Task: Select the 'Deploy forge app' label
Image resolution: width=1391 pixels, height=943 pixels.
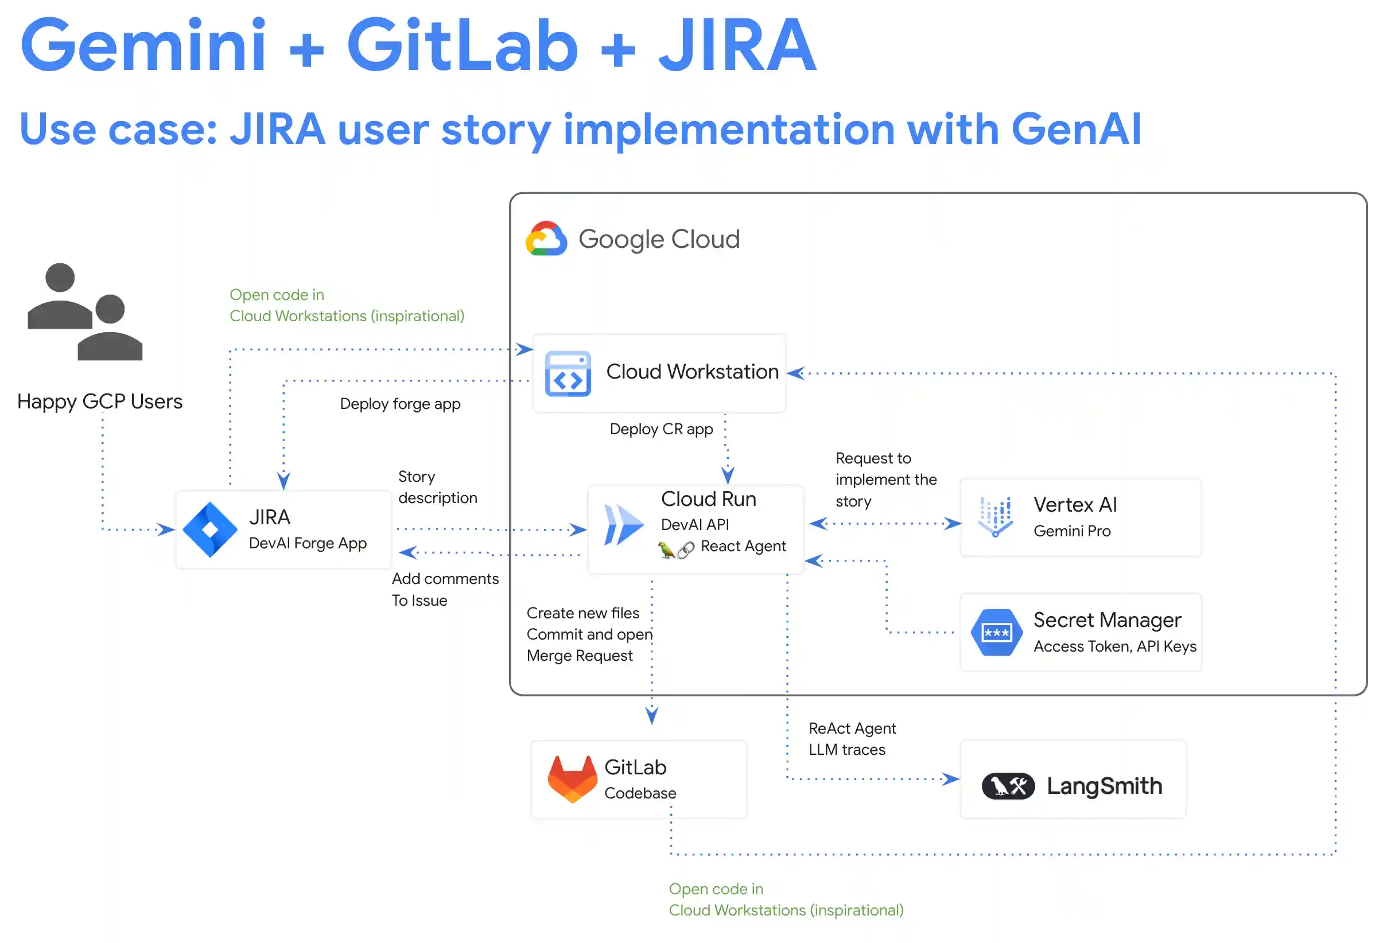Action: pos(400,404)
